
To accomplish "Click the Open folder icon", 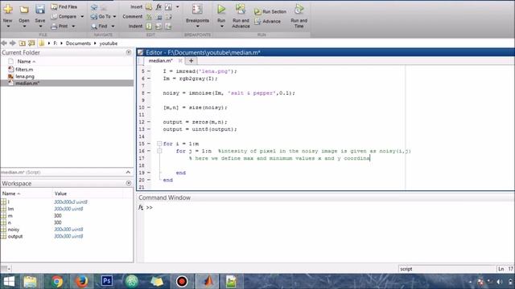I will (x=24, y=9).
